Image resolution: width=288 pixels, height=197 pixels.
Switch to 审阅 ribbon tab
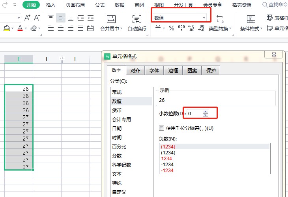[x=139, y=5]
